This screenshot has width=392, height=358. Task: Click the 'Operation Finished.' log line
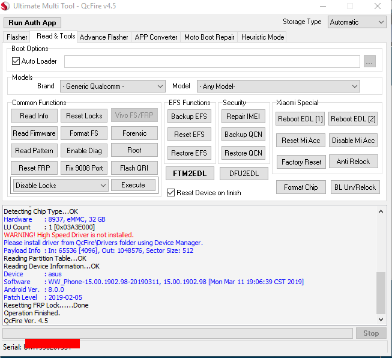tap(32, 313)
